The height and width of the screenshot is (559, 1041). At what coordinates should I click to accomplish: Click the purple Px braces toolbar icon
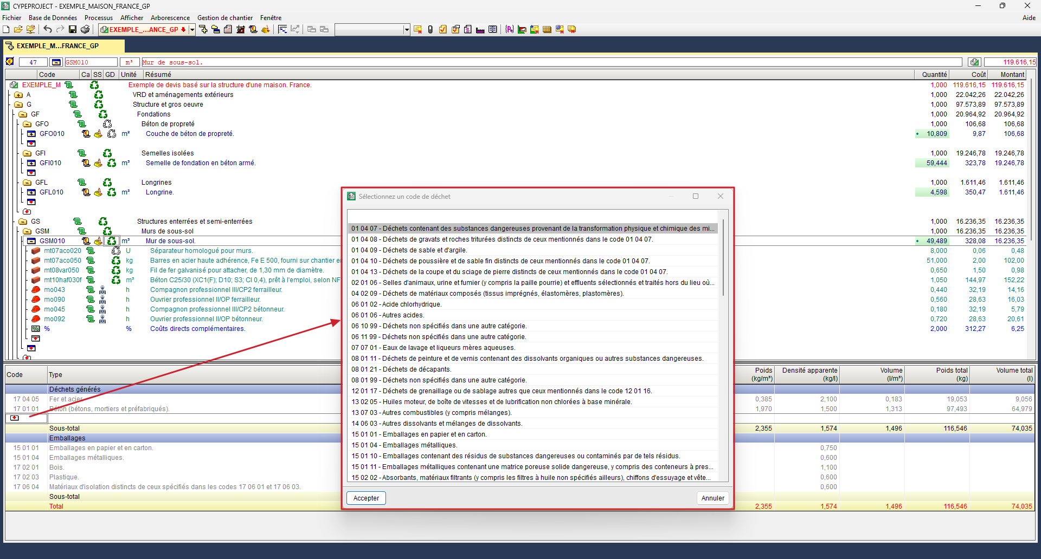(510, 29)
